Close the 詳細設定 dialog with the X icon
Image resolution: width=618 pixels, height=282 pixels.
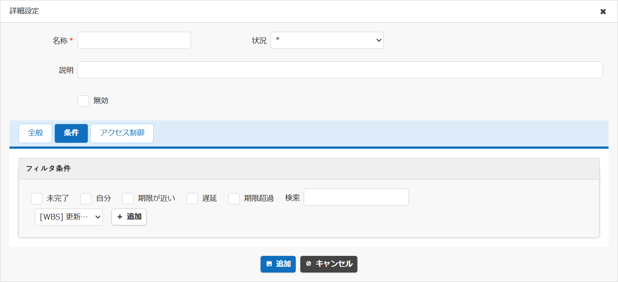coord(603,11)
